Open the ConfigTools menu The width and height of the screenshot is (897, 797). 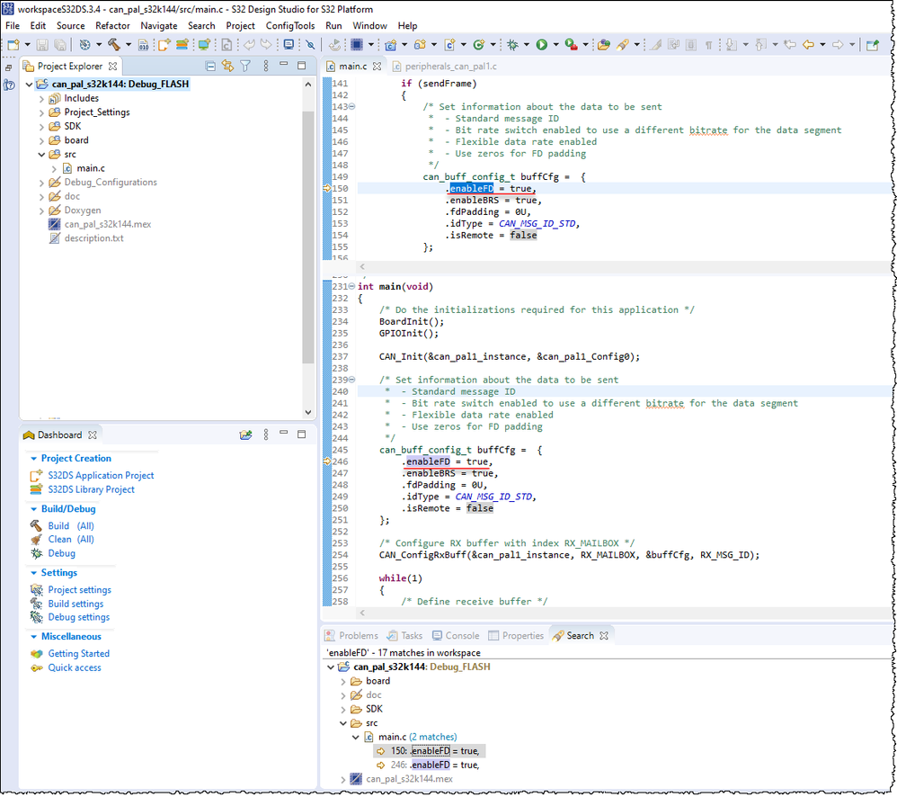[289, 26]
